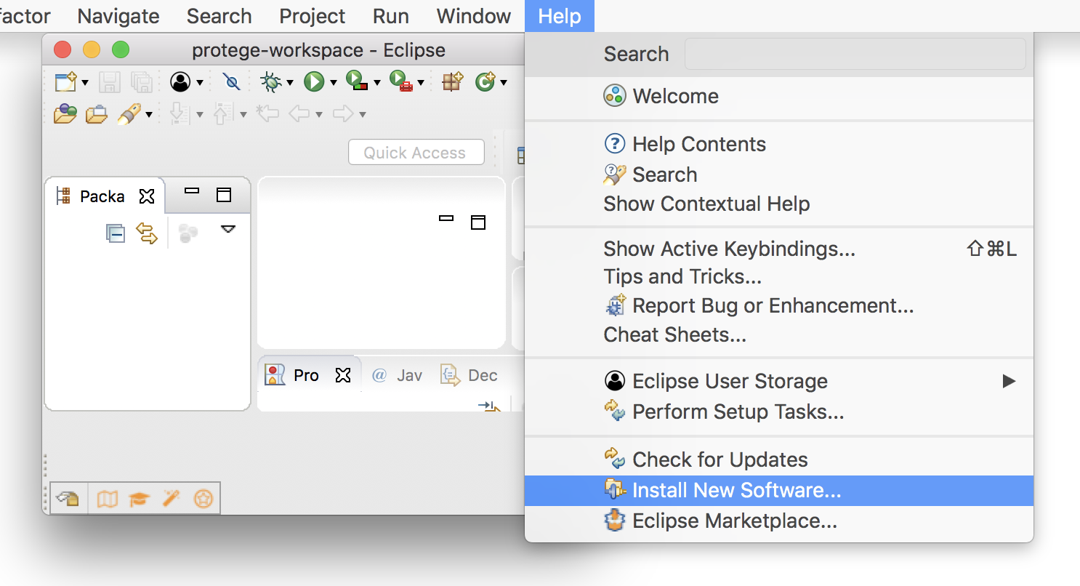
Task: Click the Tip of the Day hand icon at bottom
Action: point(68,499)
